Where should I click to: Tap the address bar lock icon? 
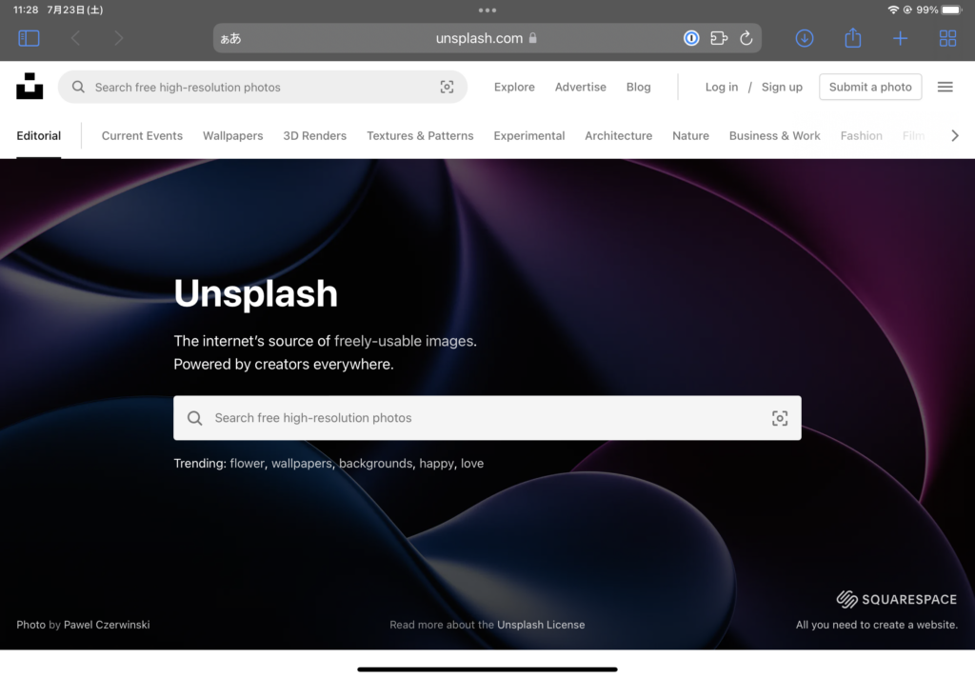(533, 38)
